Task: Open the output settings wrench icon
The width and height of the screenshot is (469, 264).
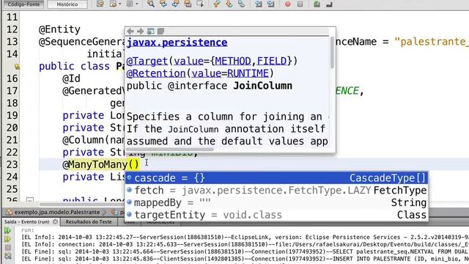Action: [x=7, y=256]
